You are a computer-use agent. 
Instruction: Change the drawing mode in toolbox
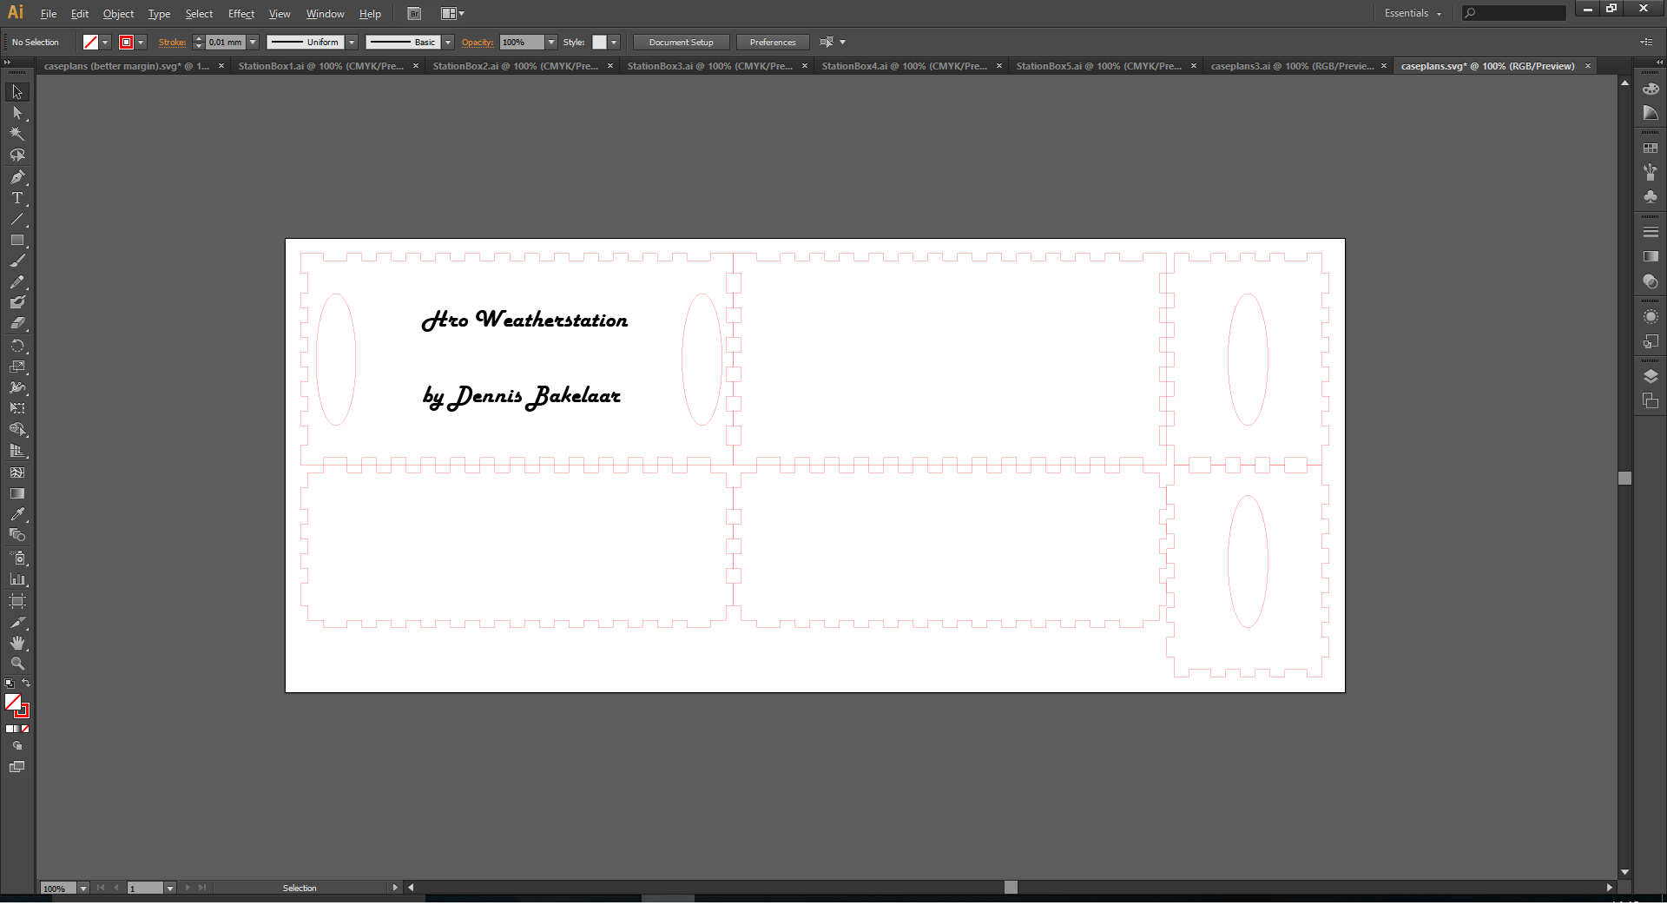pos(17,746)
